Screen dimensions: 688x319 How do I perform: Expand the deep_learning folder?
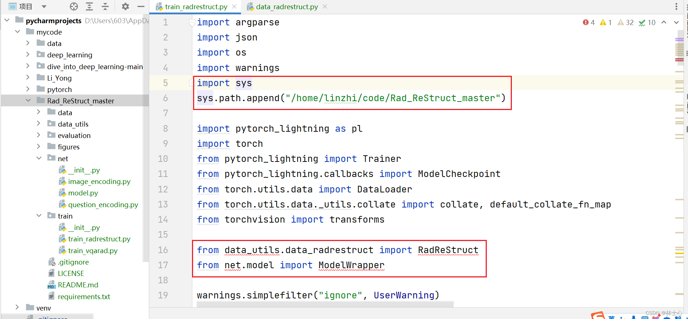[28, 54]
